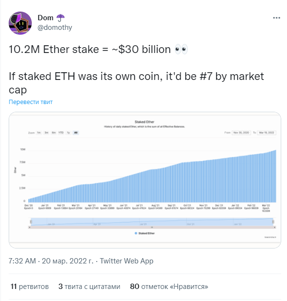Image resolution: width=287 pixels, height=301 pixels.
Task: Click the Dom display name
Action: 45,18
